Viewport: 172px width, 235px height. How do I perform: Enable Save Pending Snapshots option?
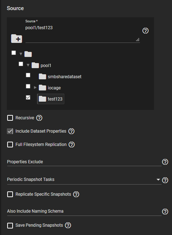[10, 225]
